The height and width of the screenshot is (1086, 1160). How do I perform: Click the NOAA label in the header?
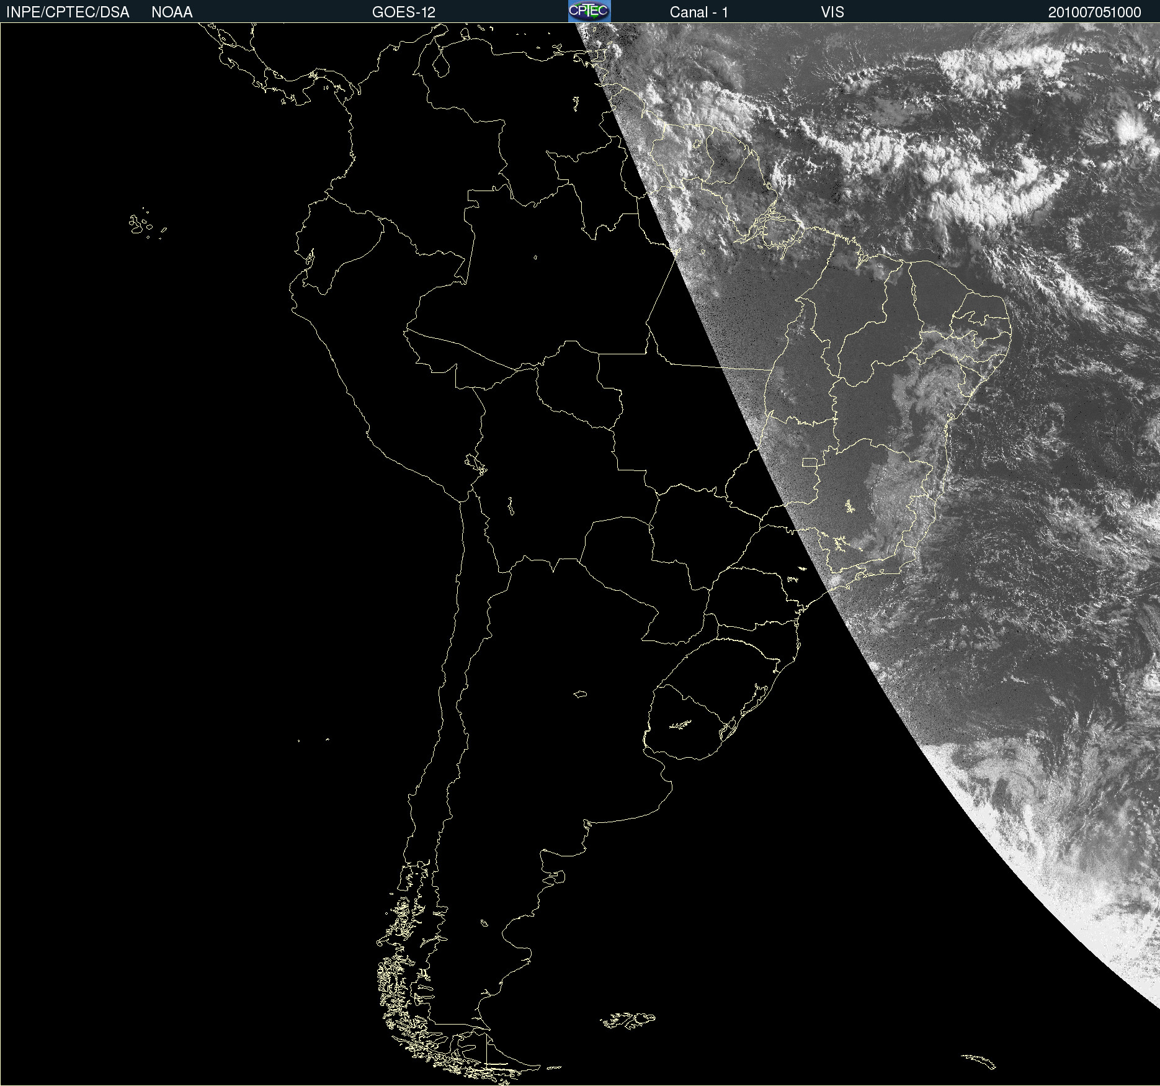pyautogui.click(x=172, y=12)
